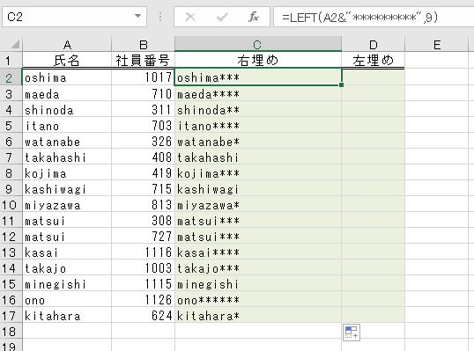Select cell A5 containing itano
The width and height of the screenshot is (474, 351).
click(67, 126)
